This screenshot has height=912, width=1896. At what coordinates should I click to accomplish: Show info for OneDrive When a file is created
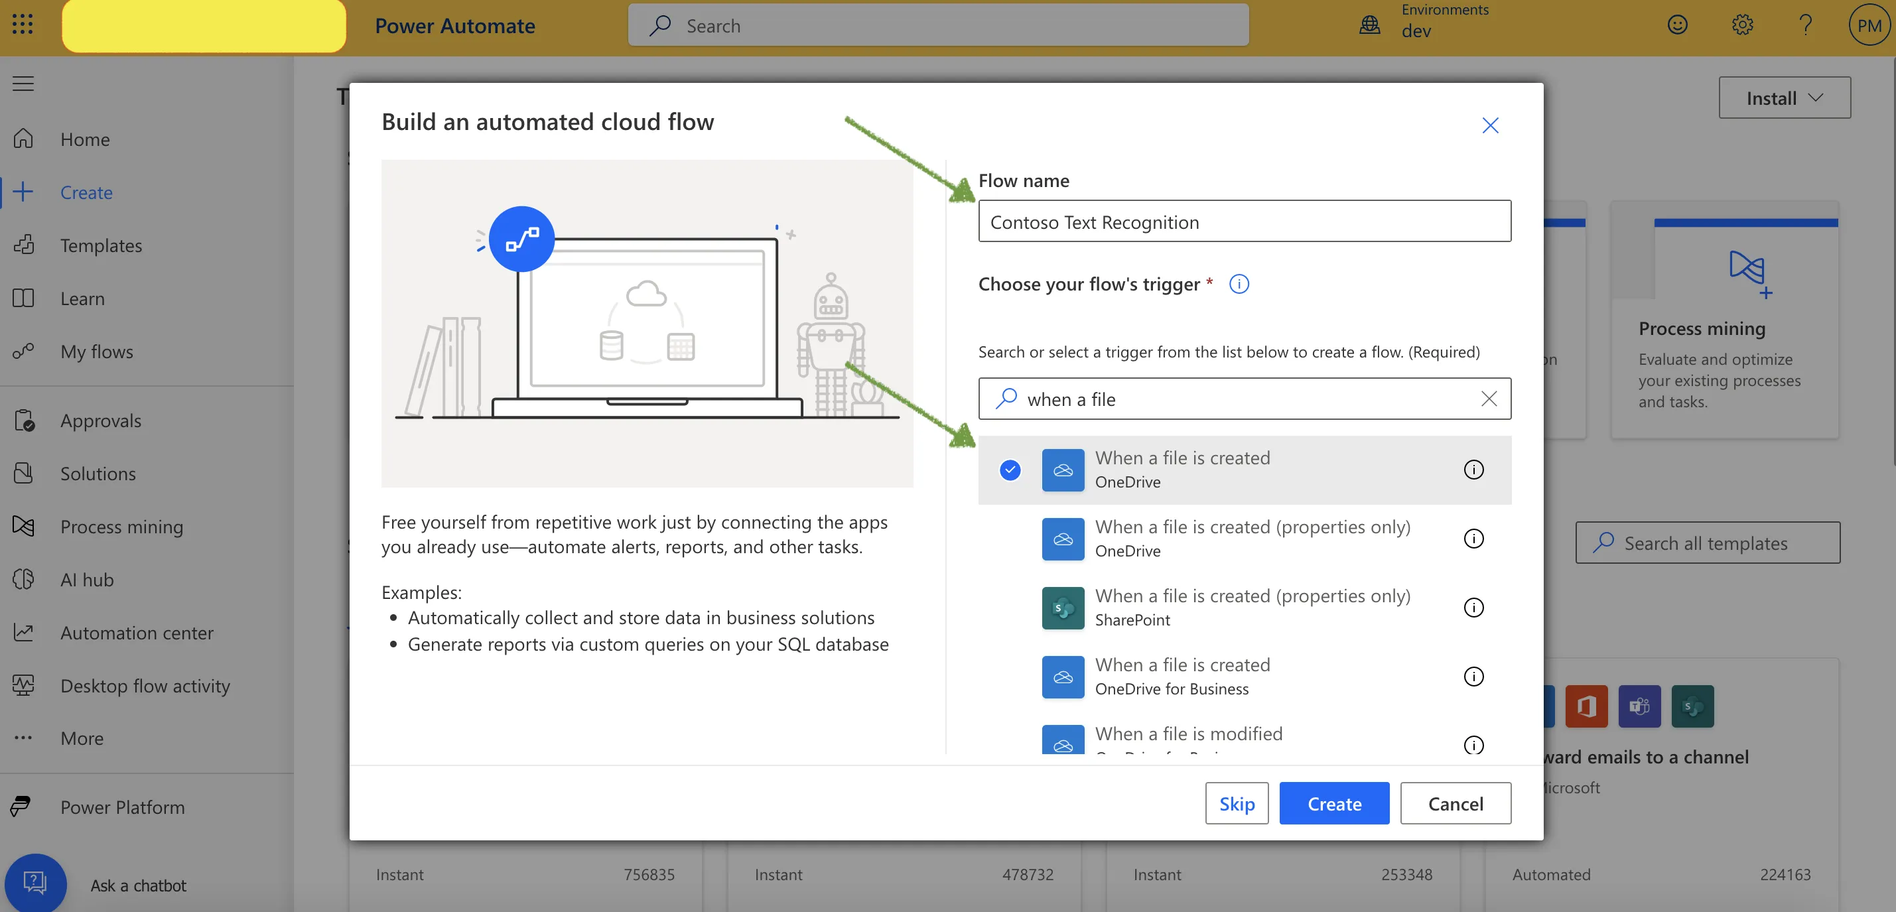pos(1473,470)
